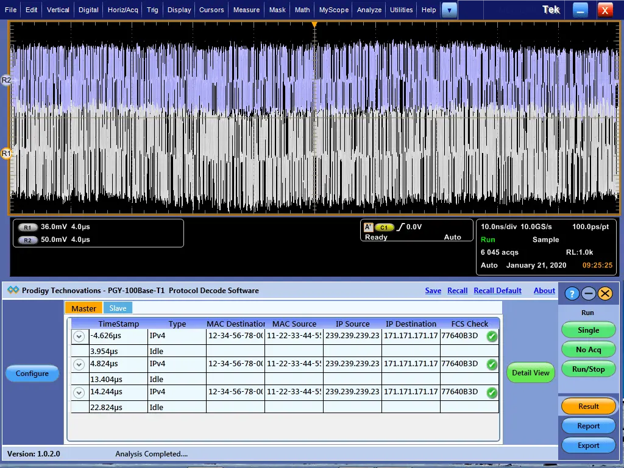Open the menu bar dropdown arrow button
Image resolution: width=624 pixels, height=468 pixels.
(449, 10)
